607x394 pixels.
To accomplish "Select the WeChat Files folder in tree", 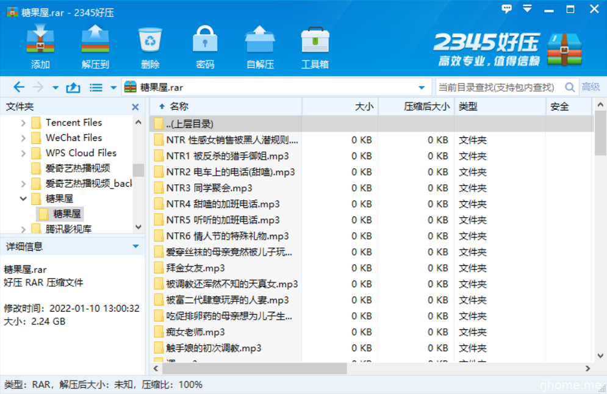I will 67,138.
